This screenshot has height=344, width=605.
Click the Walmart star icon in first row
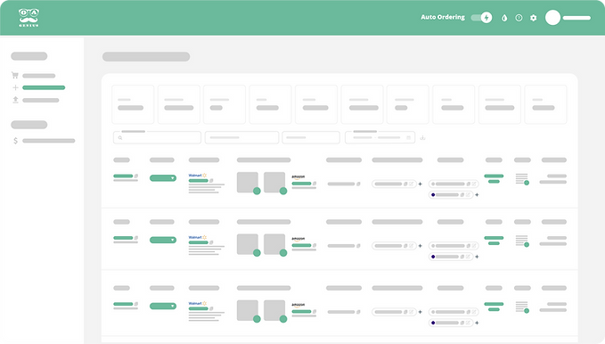205,176
